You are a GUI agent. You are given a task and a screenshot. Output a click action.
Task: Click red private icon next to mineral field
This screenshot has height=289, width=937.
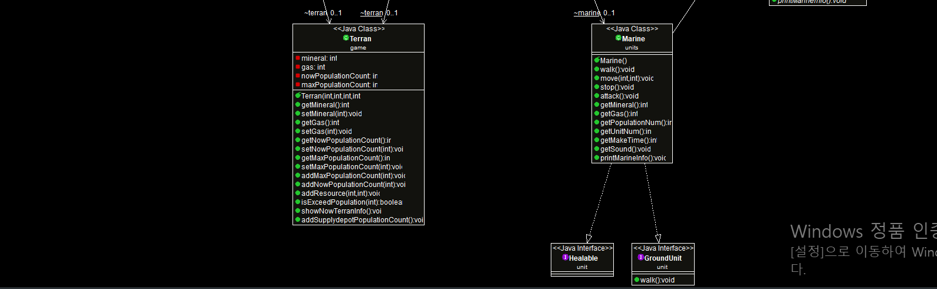298,58
